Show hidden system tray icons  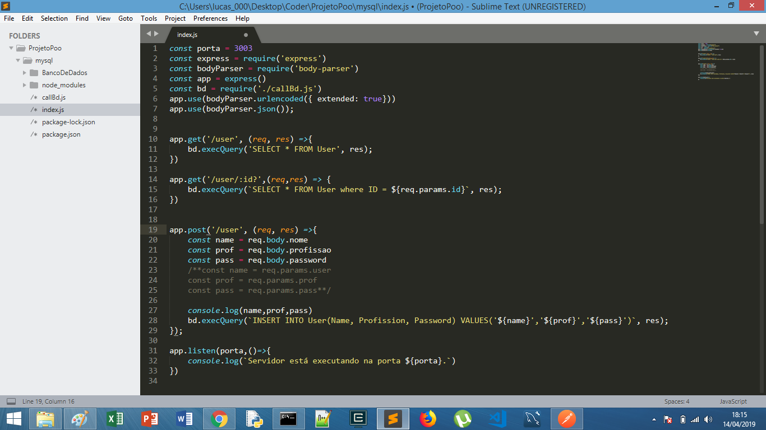(654, 419)
